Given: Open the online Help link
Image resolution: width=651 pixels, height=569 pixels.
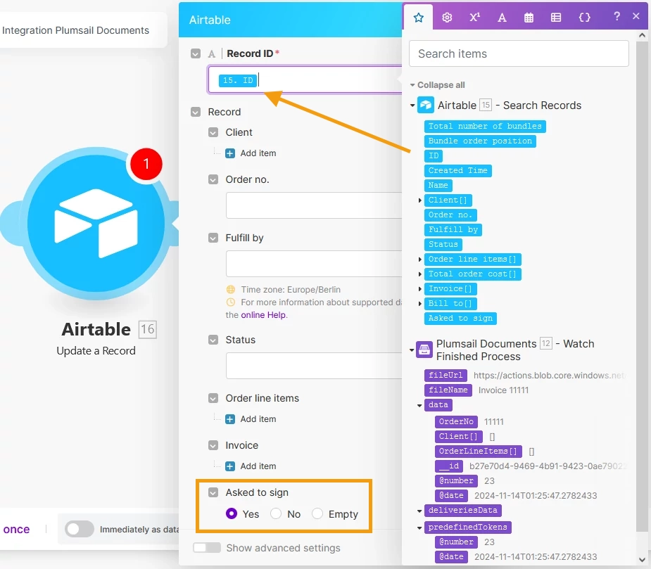Looking at the screenshot, I should pos(263,315).
